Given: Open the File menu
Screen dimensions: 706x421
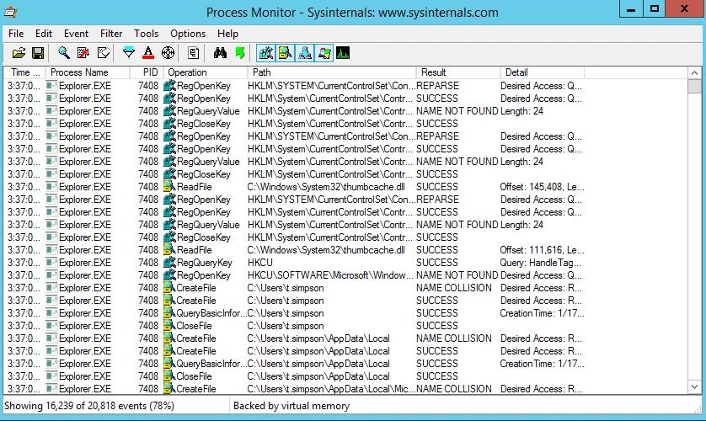Looking at the screenshot, I should point(16,34).
